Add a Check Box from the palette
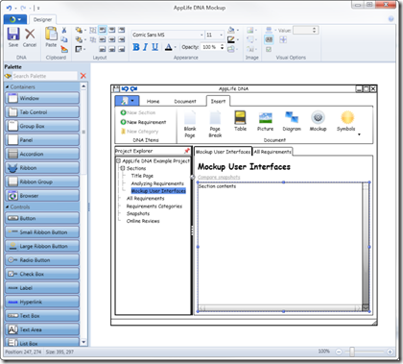This screenshot has height=364, width=403. point(42,274)
